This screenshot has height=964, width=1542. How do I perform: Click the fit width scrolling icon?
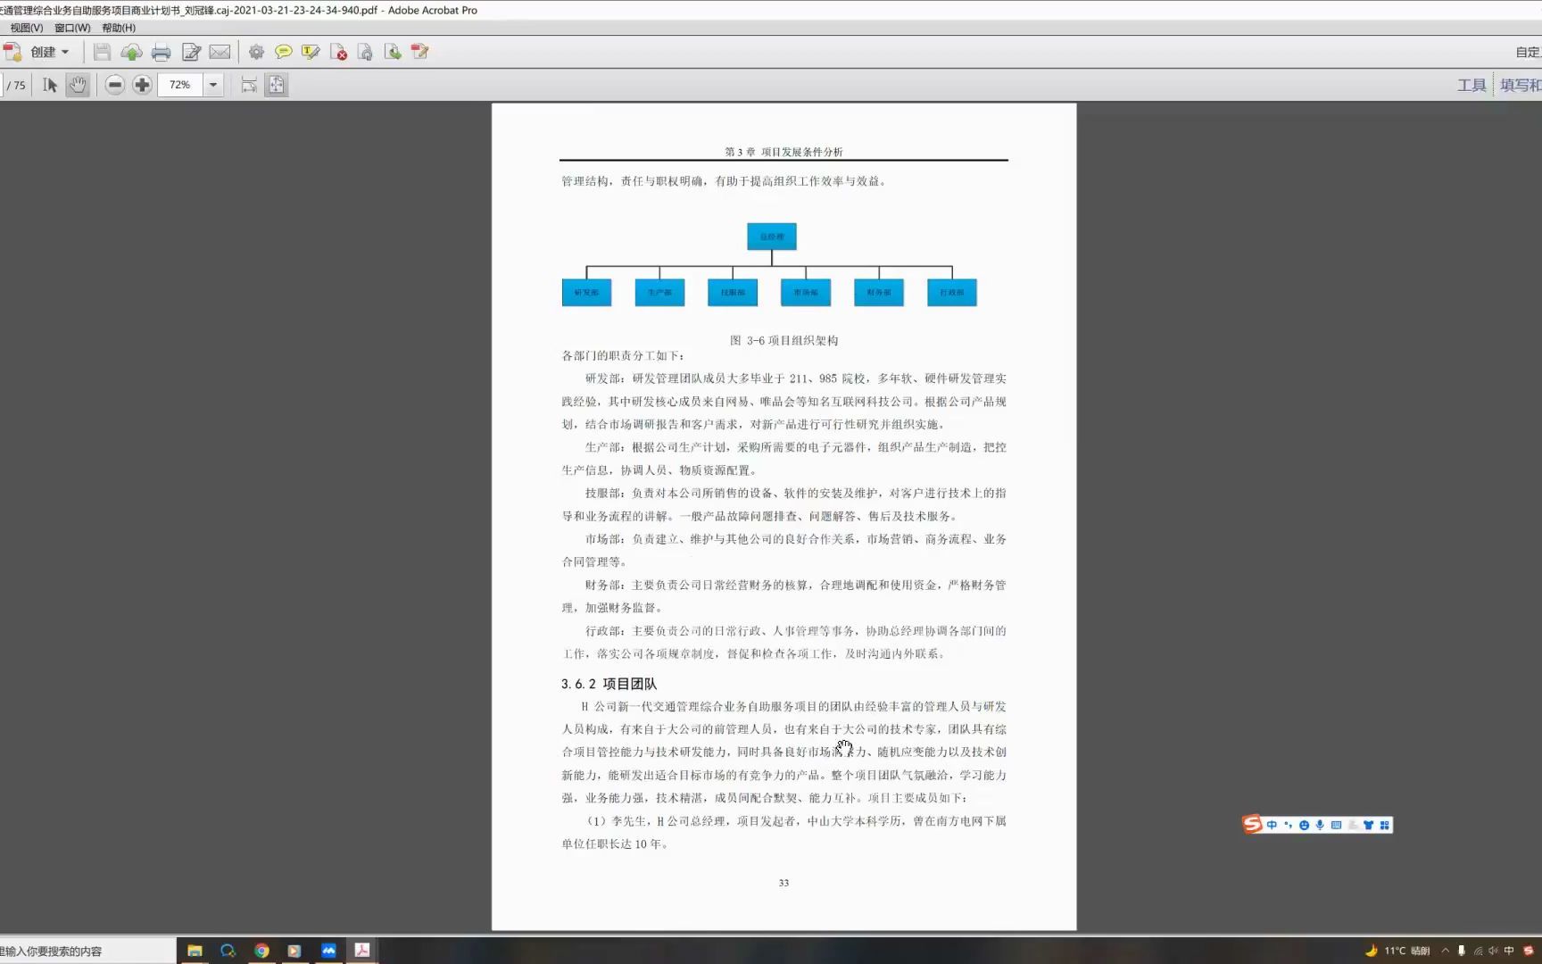click(249, 85)
